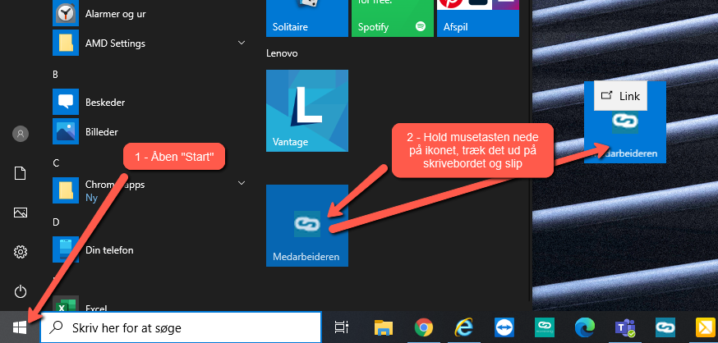Click the letter B section header
Image resolution: width=718 pixels, height=343 pixels.
click(x=55, y=75)
